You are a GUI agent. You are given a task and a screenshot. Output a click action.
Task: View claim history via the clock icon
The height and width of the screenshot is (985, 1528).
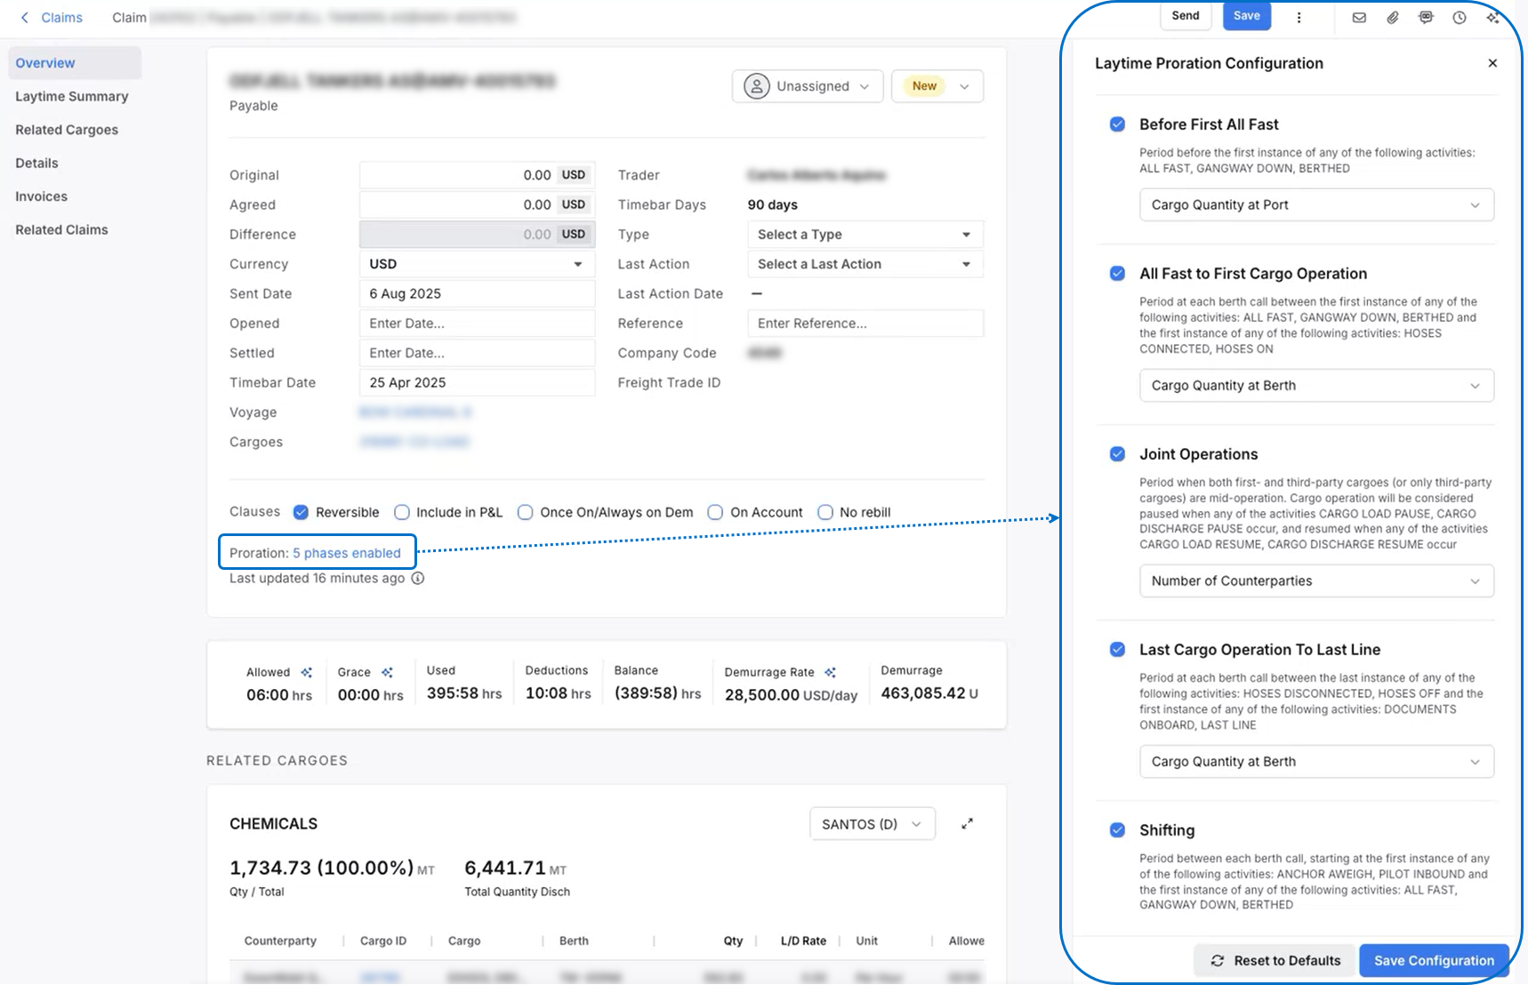click(x=1460, y=17)
